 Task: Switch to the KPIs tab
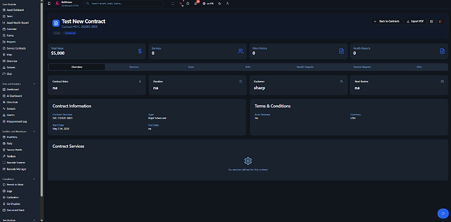[248, 67]
